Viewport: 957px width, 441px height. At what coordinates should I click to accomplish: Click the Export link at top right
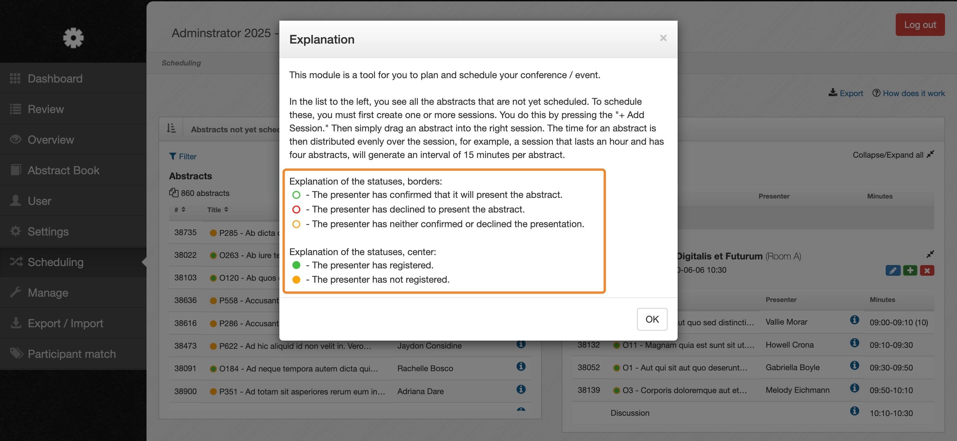click(x=846, y=93)
